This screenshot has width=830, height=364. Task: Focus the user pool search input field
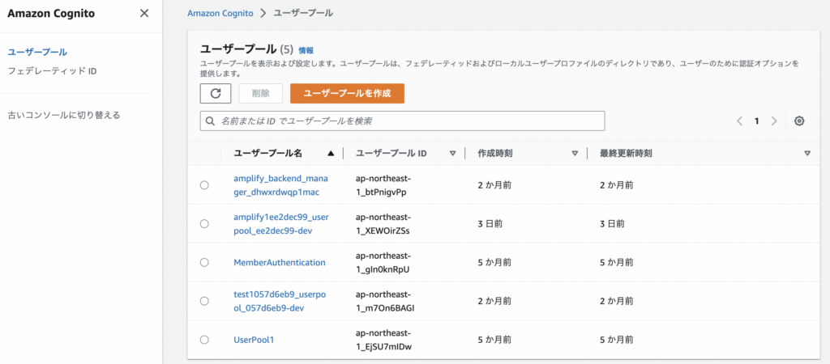pyautogui.click(x=402, y=121)
